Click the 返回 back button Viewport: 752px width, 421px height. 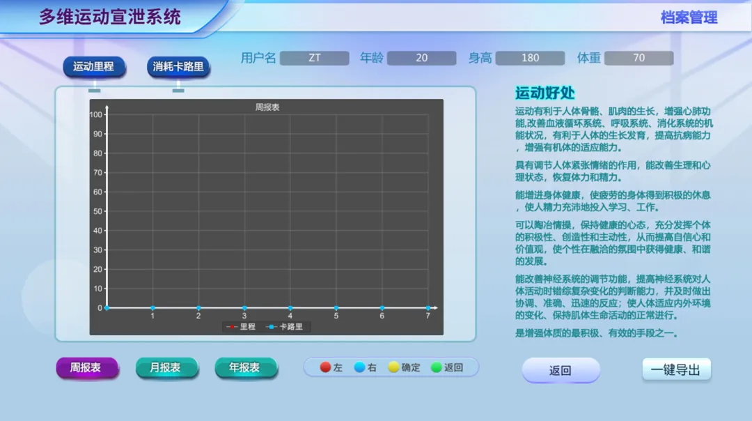pyautogui.click(x=561, y=370)
